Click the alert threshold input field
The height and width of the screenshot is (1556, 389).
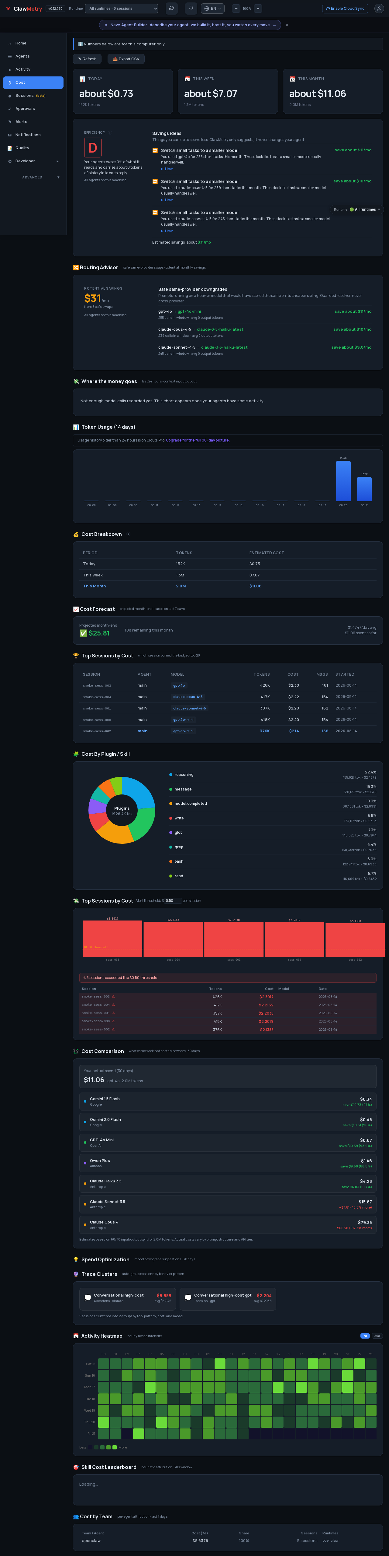tap(173, 901)
